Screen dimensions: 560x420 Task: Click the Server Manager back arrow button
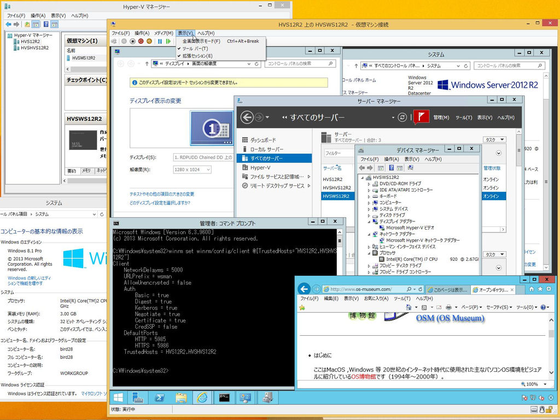[247, 117]
